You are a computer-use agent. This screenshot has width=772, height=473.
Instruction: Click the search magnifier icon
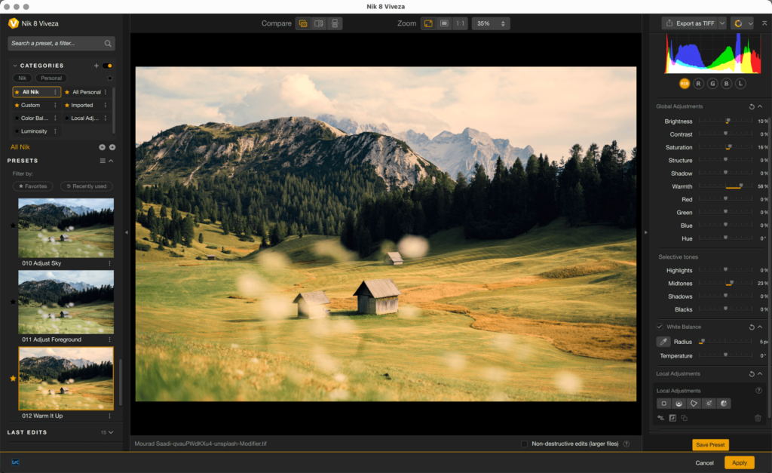pyautogui.click(x=108, y=44)
